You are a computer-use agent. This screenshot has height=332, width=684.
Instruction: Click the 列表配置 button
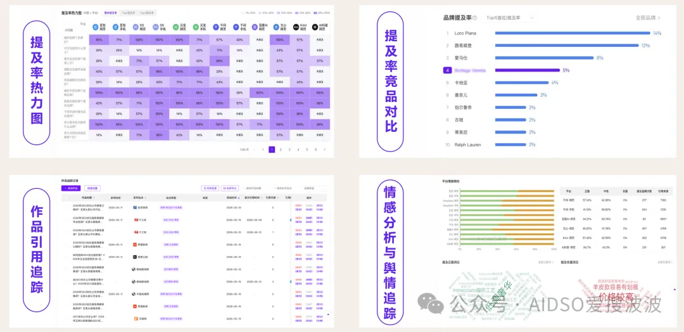click(x=210, y=188)
